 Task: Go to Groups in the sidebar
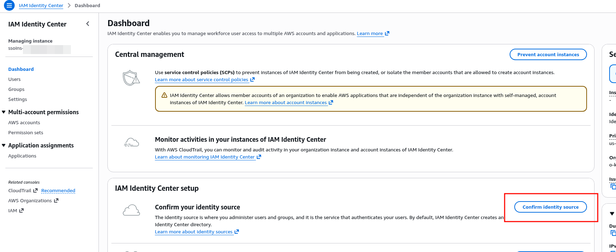tap(16, 89)
